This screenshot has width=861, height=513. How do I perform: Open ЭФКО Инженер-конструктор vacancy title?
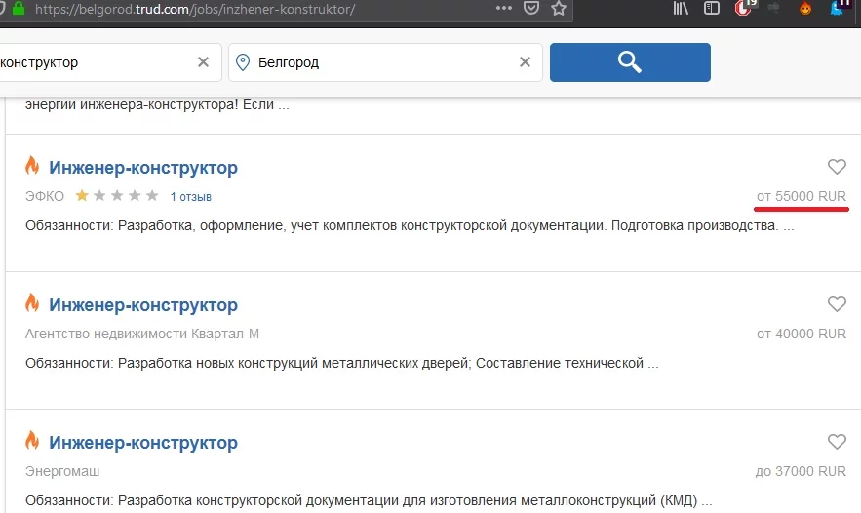[x=143, y=168]
